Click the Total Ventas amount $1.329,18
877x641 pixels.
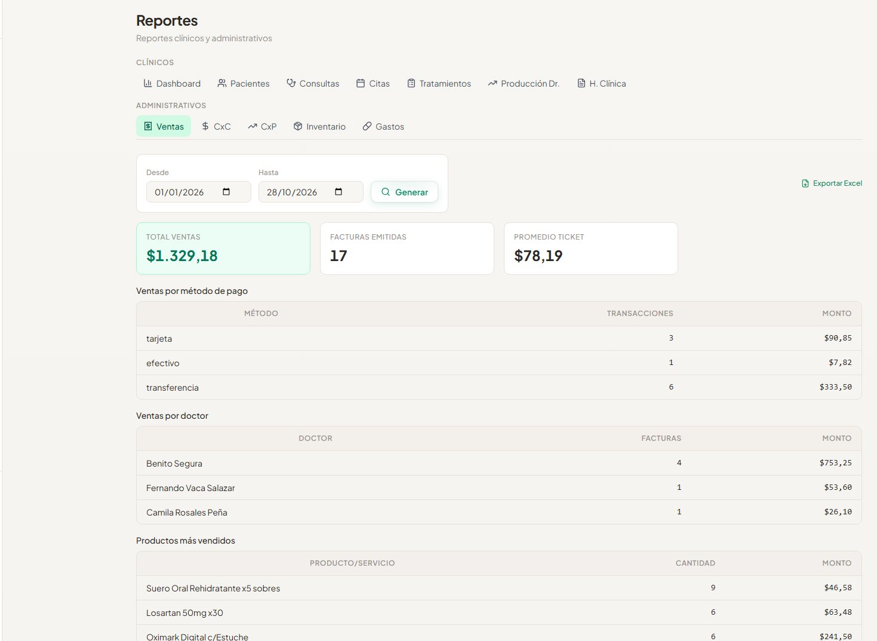tap(182, 256)
